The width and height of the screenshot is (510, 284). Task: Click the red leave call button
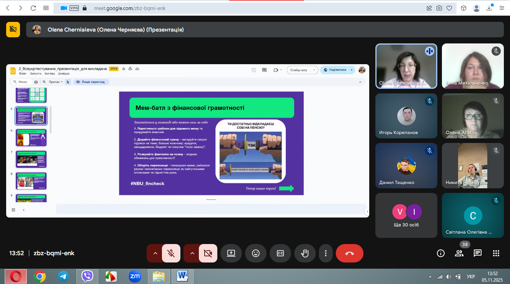pyautogui.click(x=349, y=253)
